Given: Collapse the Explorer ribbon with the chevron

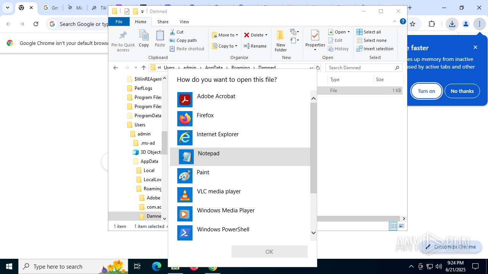Looking at the screenshot, I should pyautogui.click(x=395, y=22).
